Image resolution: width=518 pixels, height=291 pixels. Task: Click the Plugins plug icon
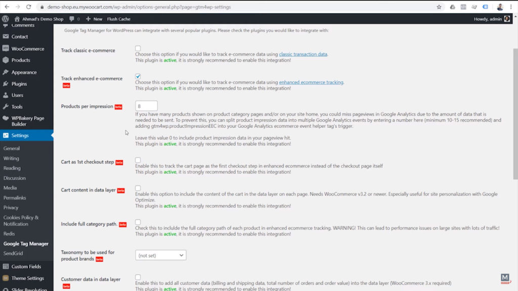(7, 83)
